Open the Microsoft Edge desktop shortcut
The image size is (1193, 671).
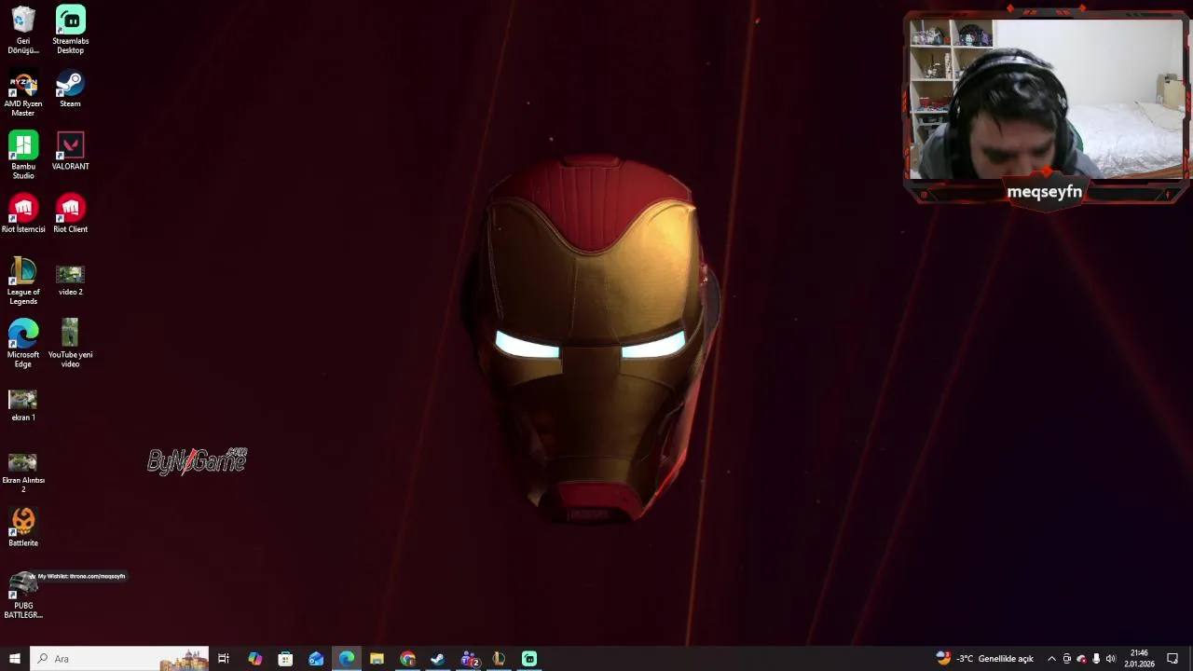tap(23, 344)
